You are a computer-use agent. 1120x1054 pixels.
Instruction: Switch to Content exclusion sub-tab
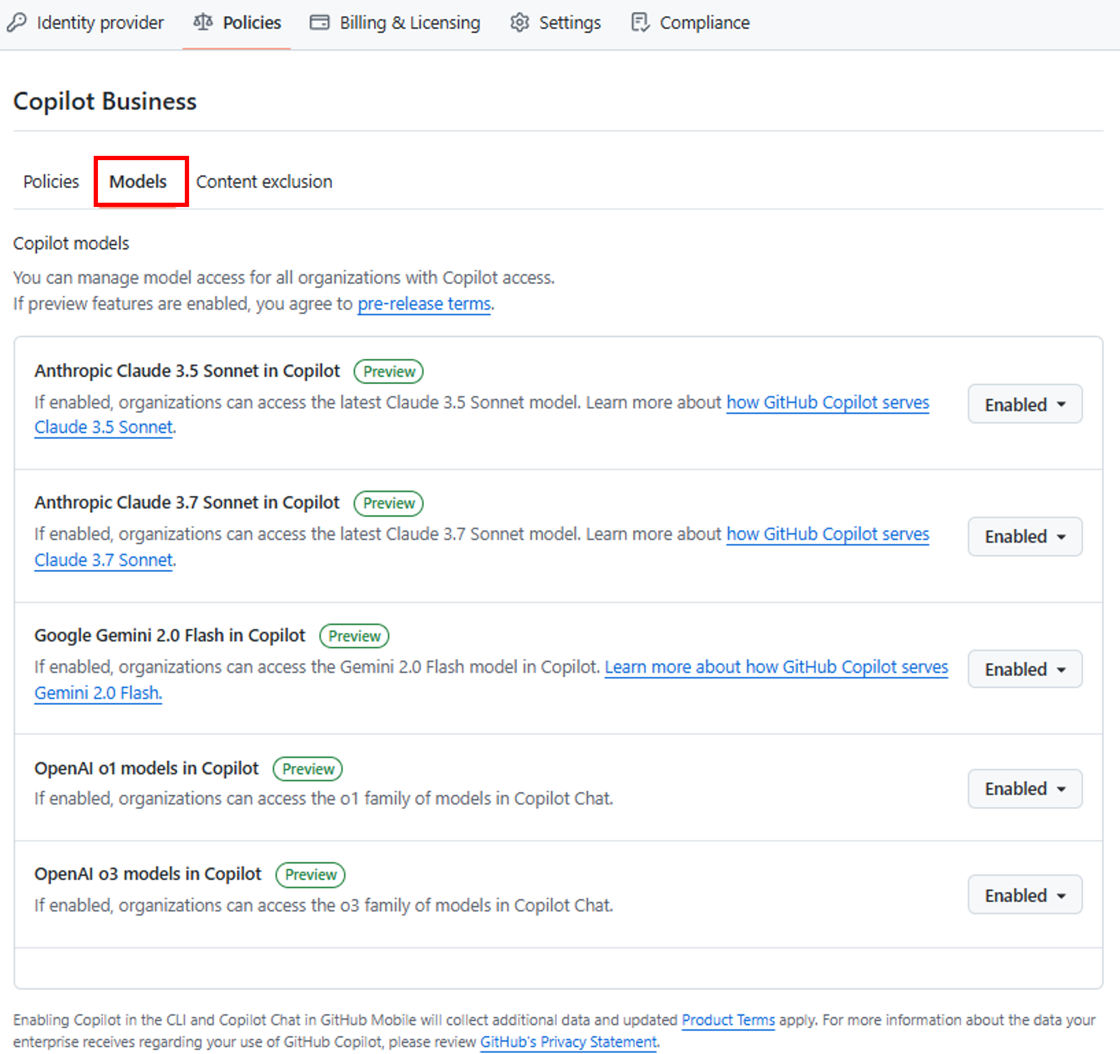point(264,182)
